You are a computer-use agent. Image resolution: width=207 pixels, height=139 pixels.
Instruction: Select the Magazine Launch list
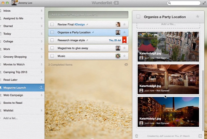click(x=22, y=87)
